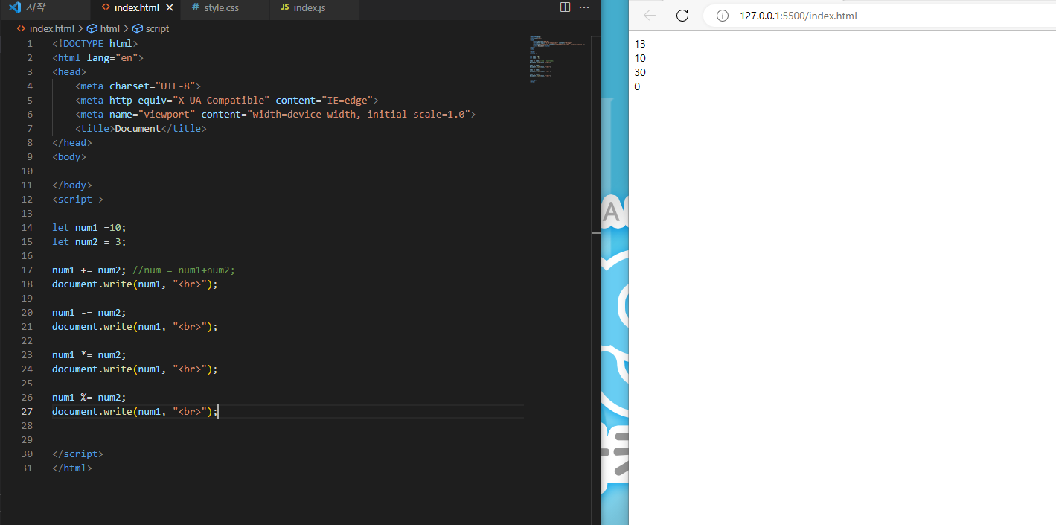Reload the browser page
The height and width of the screenshot is (525, 1056).
682,16
